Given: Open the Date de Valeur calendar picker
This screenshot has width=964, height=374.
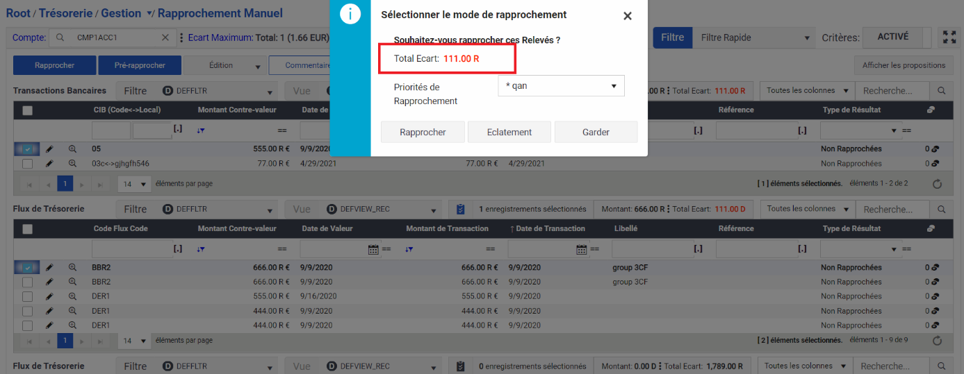Looking at the screenshot, I should 373,249.
